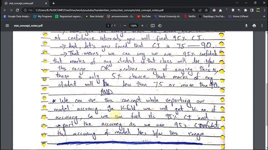Open the Virtual University bookmark
This screenshot has width=268, height=150.
167,16
